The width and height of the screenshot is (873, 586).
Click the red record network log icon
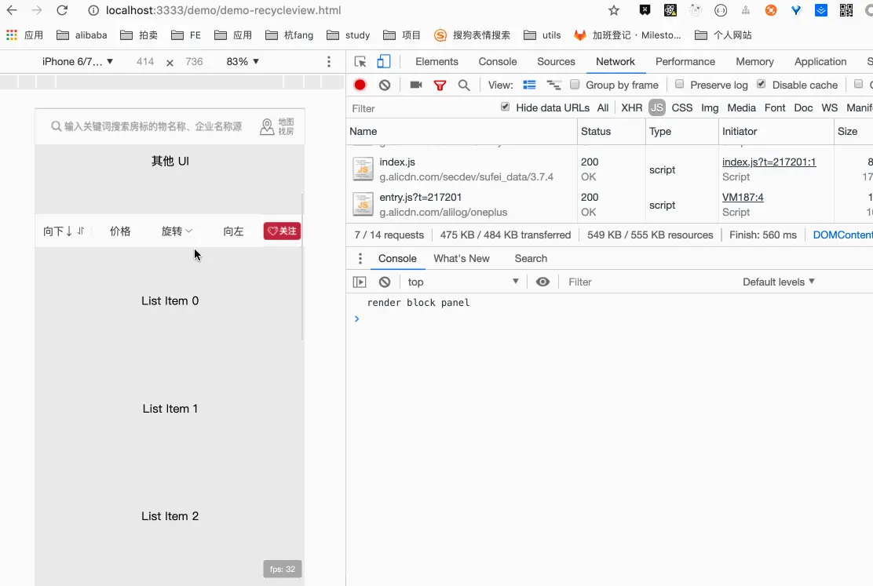(360, 86)
